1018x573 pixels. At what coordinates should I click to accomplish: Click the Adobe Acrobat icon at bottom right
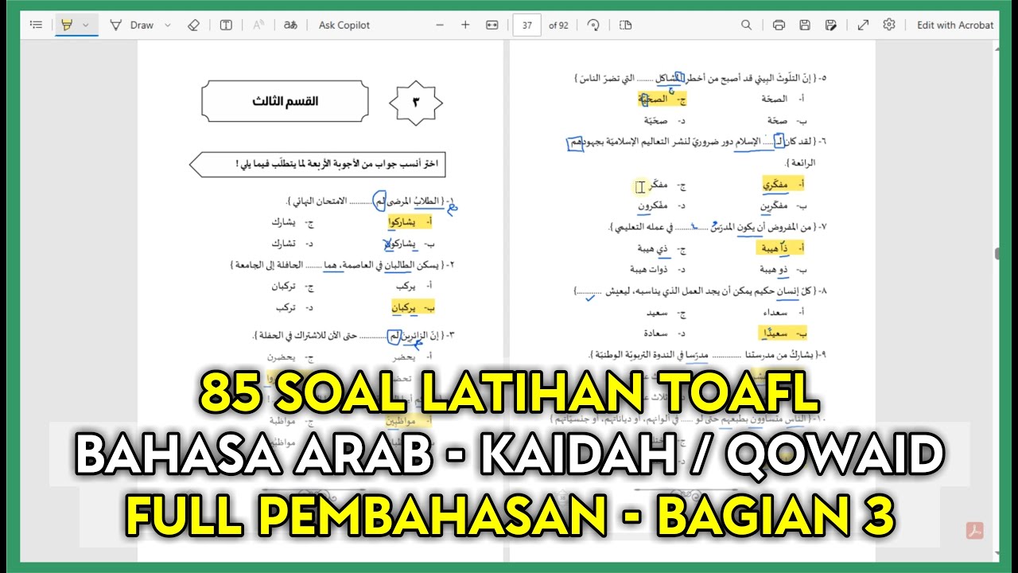click(x=975, y=531)
